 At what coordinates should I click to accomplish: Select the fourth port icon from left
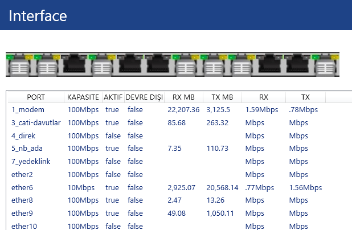tap(103, 65)
